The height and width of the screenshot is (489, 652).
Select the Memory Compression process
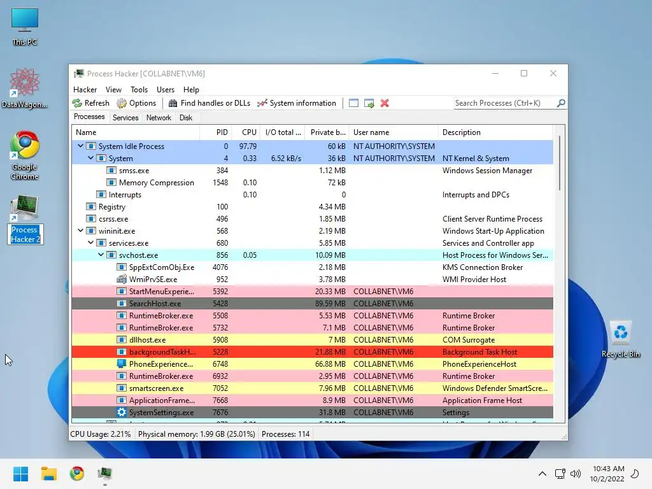tap(312, 183)
